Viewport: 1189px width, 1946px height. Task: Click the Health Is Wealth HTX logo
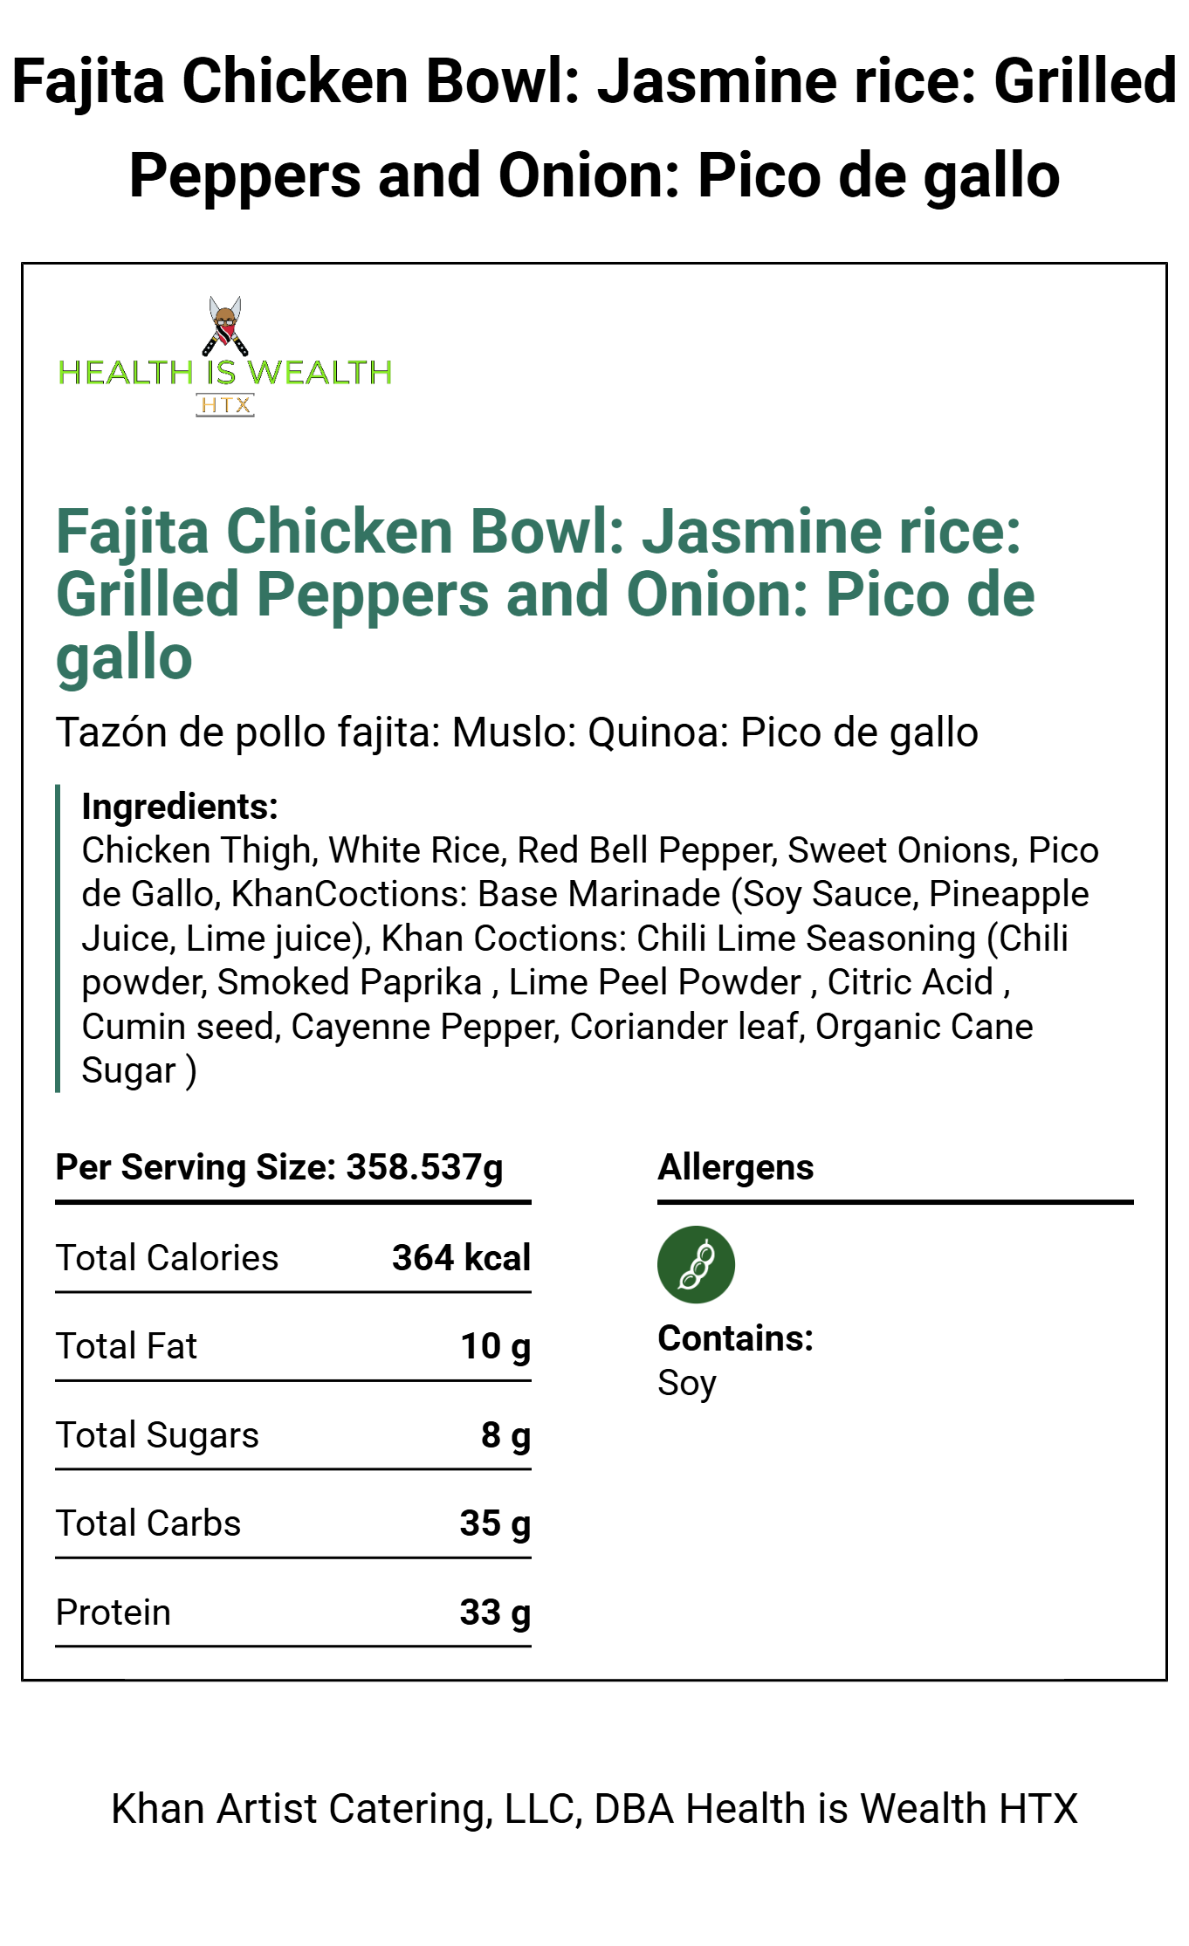coord(224,371)
